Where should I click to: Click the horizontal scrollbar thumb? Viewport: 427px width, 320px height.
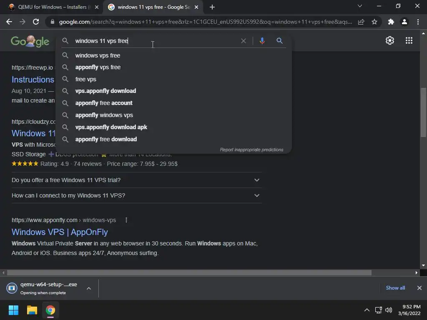(x=189, y=272)
